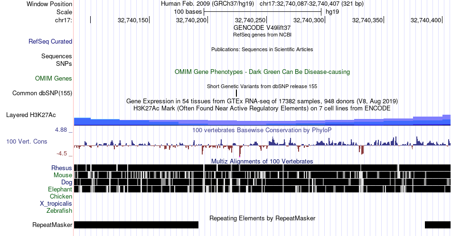Click the hg19 label beside scale bar

point(332,12)
